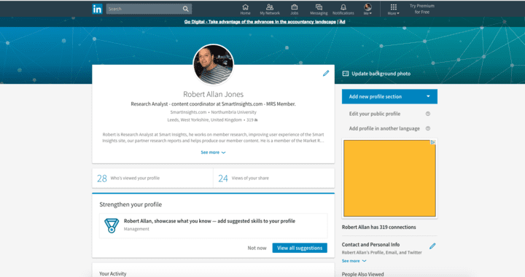The image size is (525, 277).
Task: Open Views of your share stat
Action: pos(274,178)
